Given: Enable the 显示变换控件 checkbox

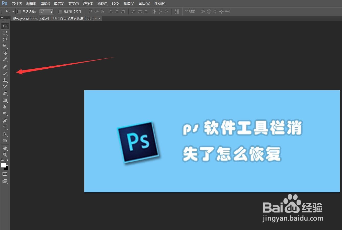Looking at the screenshot, I should (60, 11).
